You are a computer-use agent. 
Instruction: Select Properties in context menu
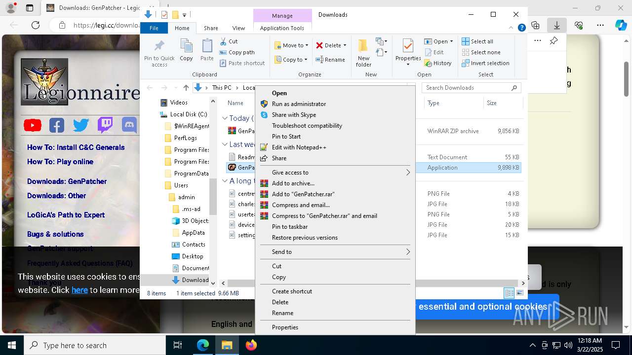[x=335, y=327]
